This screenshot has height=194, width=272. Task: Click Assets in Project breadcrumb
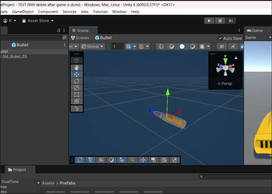coord(48,183)
